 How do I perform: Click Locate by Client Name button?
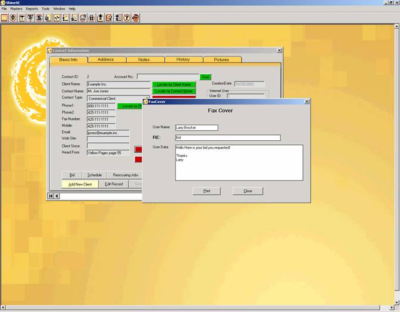pos(174,84)
